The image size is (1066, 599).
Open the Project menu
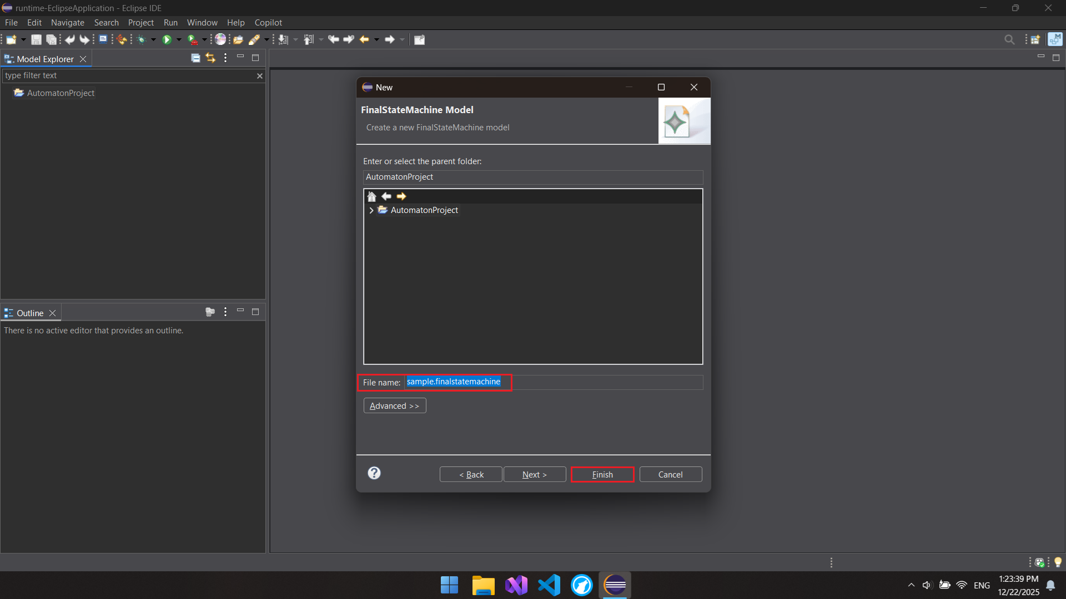pyautogui.click(x=140, y=23)
